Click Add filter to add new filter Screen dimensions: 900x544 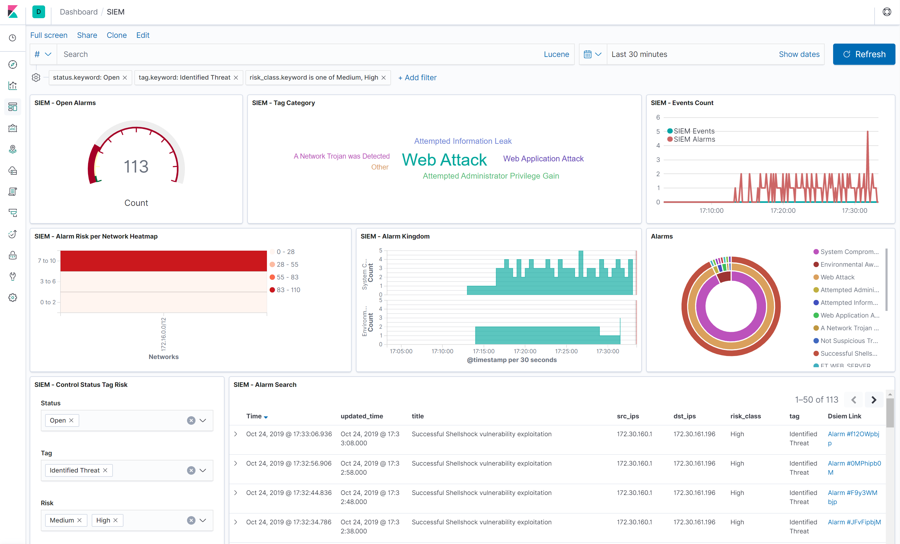click(x=417, y=77)
